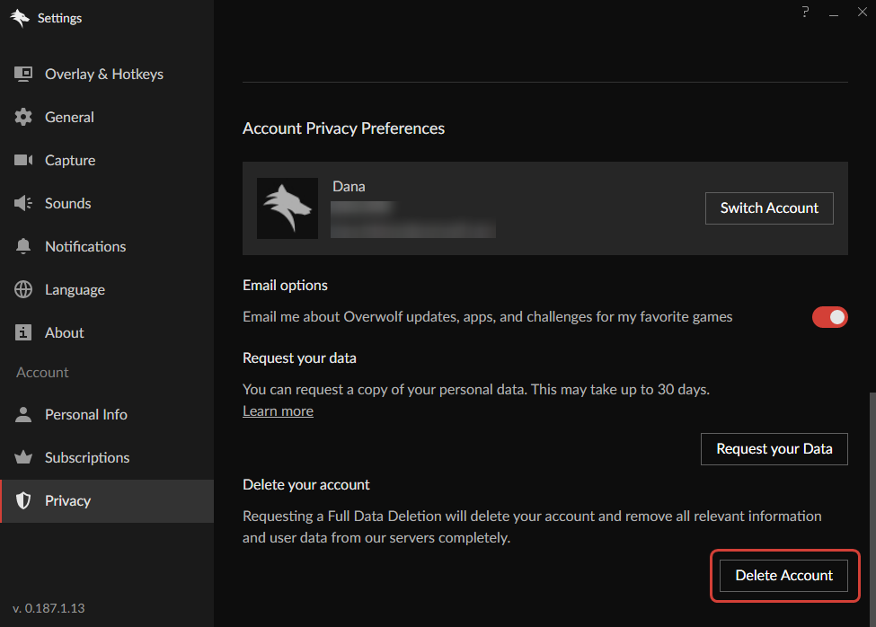Go to General settings section
The height and width of the screenshot is (627, 876).
107,118
